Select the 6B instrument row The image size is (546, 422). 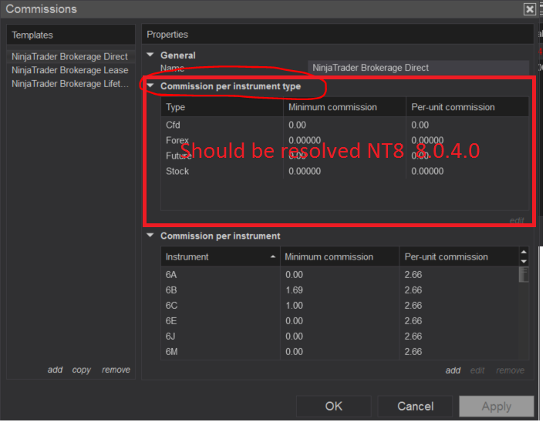tap(340, 290)
